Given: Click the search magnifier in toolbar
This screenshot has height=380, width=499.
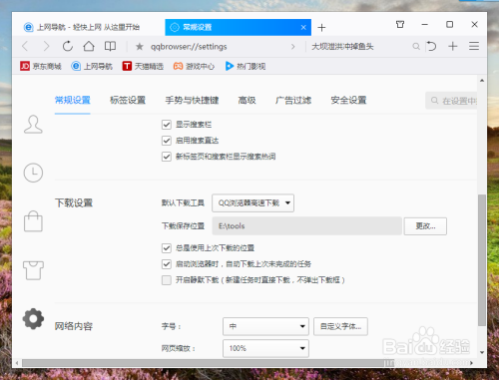Looking at the screenshot, I should [416, 46].
